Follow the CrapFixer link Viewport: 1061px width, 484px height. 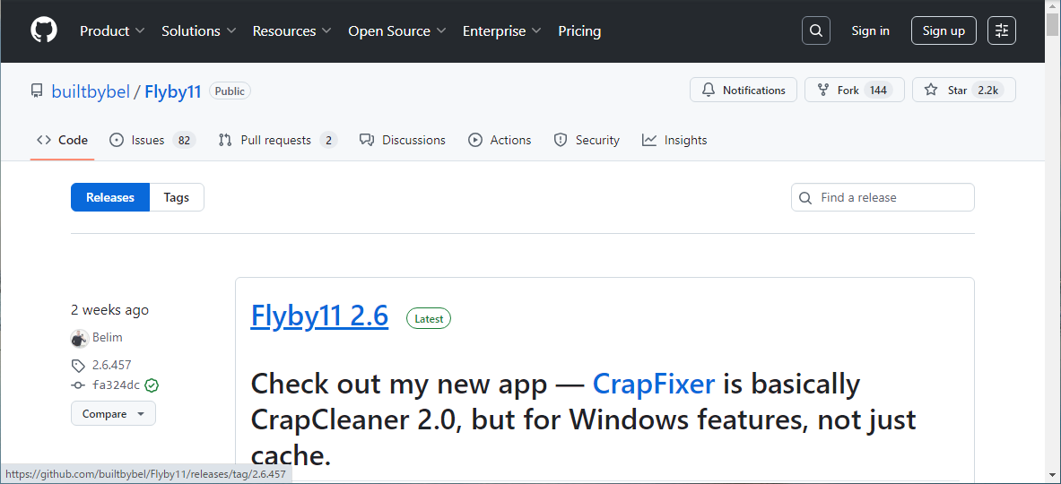[x=654, y=384]
